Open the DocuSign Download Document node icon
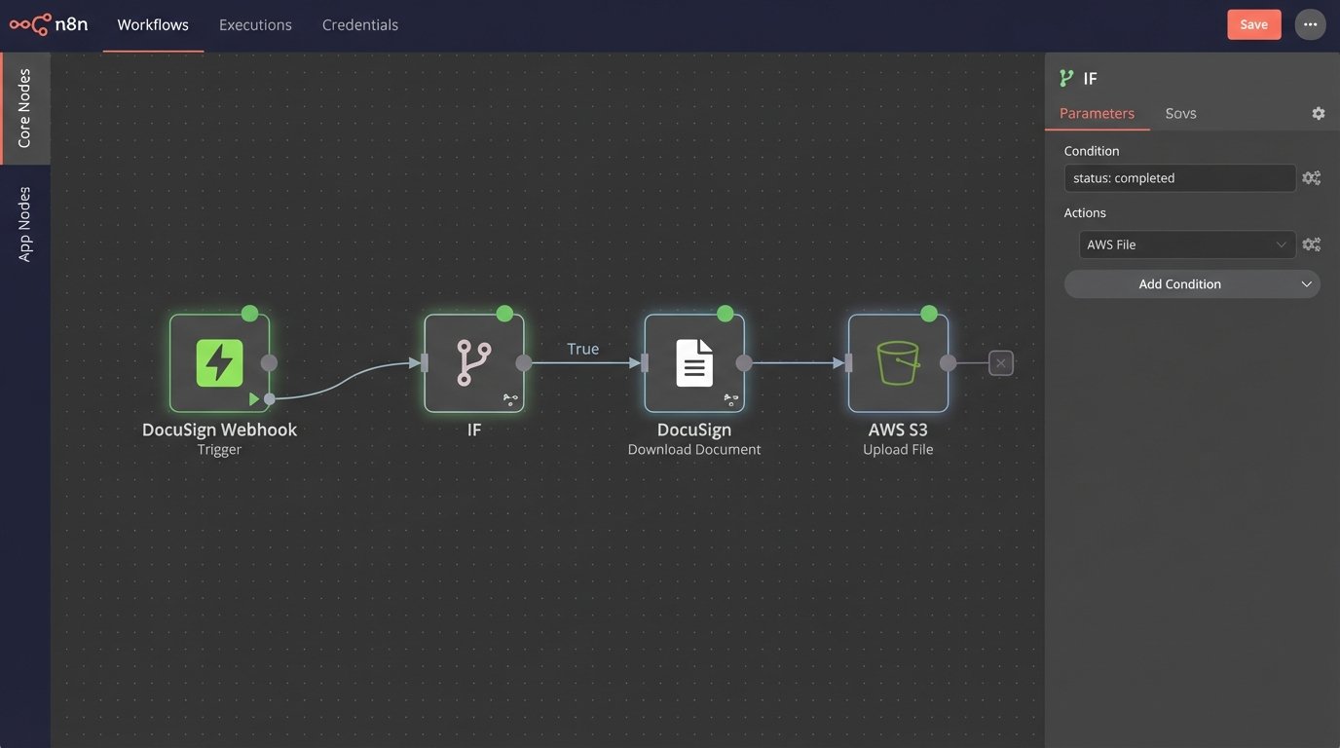 [x=694, y=361]
